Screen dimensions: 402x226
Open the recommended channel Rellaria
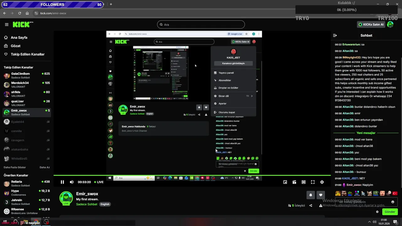pos(27,184)
